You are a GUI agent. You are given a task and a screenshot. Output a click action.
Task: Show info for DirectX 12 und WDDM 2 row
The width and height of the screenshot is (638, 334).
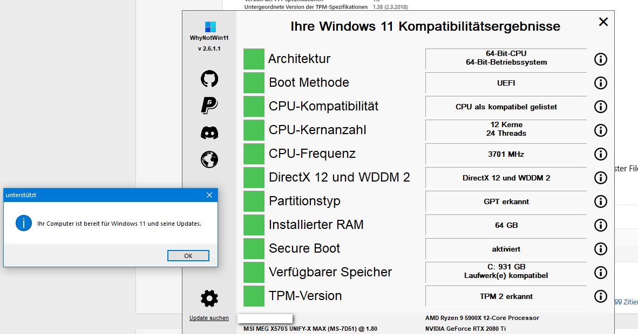pyautogui.click(x=601, y=178)
